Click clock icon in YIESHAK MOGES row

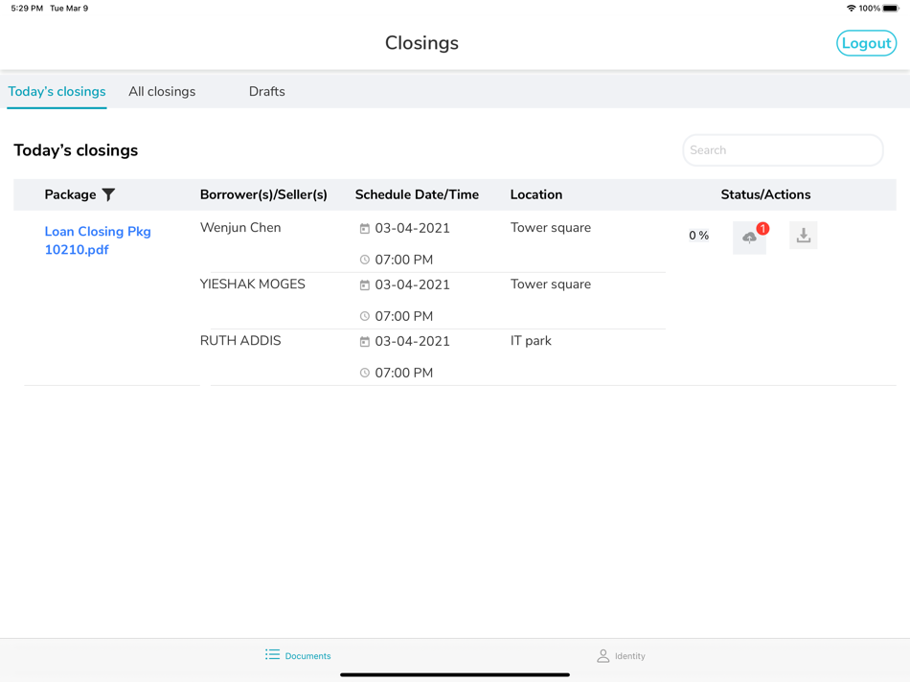coord(364,316)
